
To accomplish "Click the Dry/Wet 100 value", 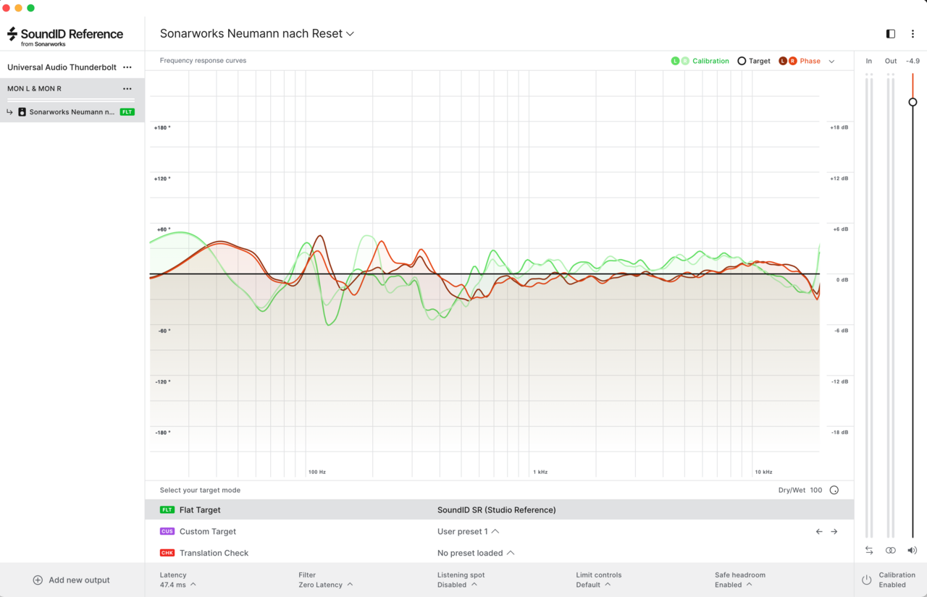I will click(x=816, y=490).
